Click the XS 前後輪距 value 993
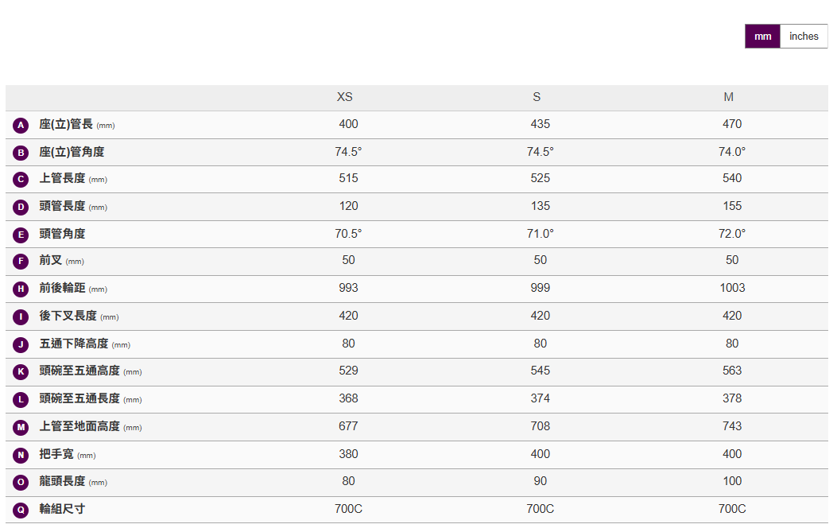The height and width of the screenshot is (532, 837). 348,288
